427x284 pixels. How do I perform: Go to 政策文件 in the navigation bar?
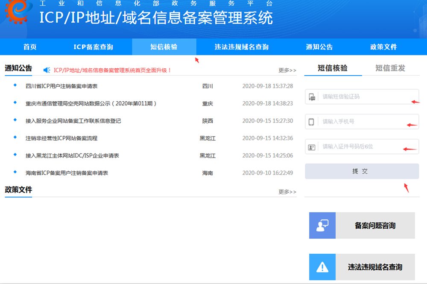pyautogui.click(x=383, y=47)
